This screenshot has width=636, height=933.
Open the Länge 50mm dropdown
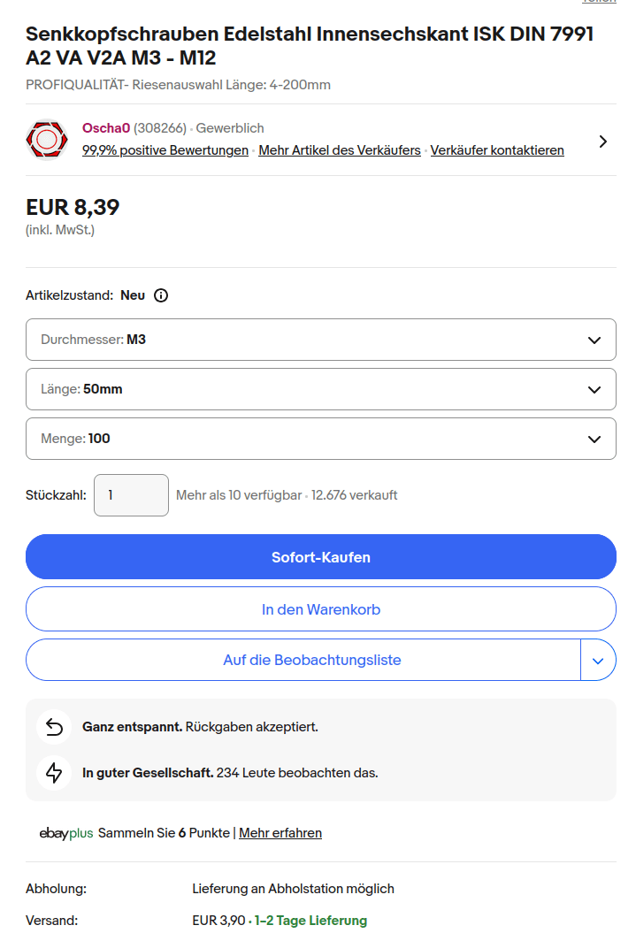click(321, 389)
